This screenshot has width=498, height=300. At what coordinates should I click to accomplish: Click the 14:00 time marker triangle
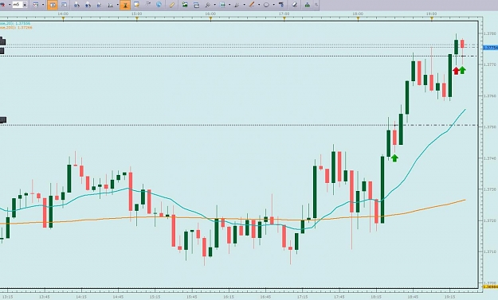(63, 19)
